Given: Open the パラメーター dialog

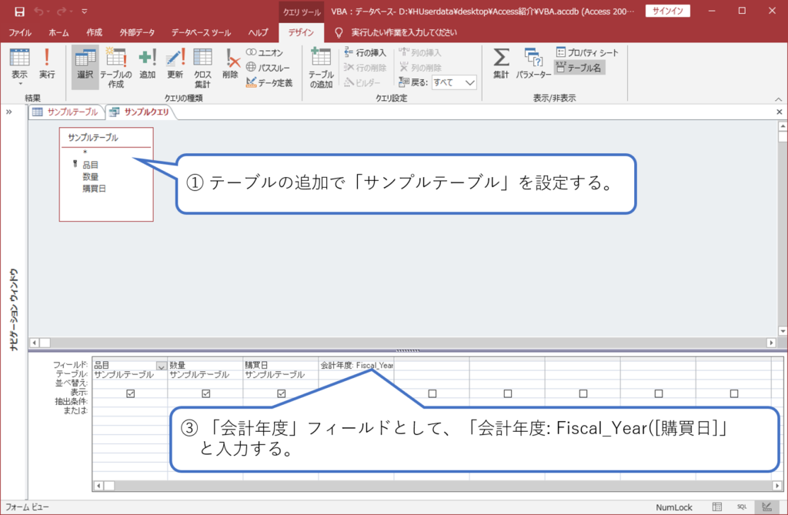Looking at the screenshot, I should click(533, 64).
